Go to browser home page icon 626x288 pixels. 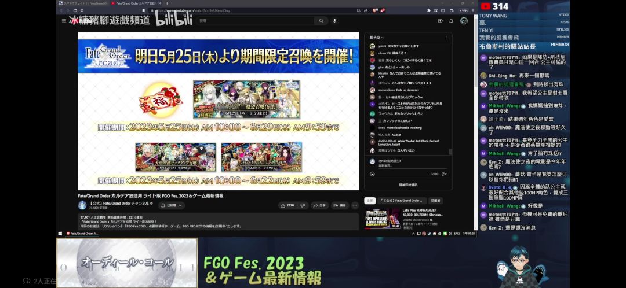(82, 10)
